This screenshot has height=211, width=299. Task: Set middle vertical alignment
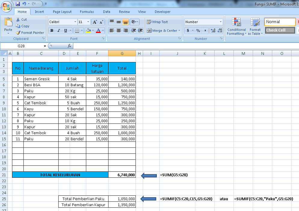(x=119, y=22)
